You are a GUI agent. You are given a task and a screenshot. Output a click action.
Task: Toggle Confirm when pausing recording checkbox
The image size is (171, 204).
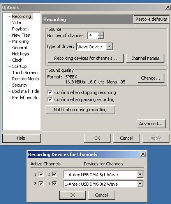click(50, 99)
